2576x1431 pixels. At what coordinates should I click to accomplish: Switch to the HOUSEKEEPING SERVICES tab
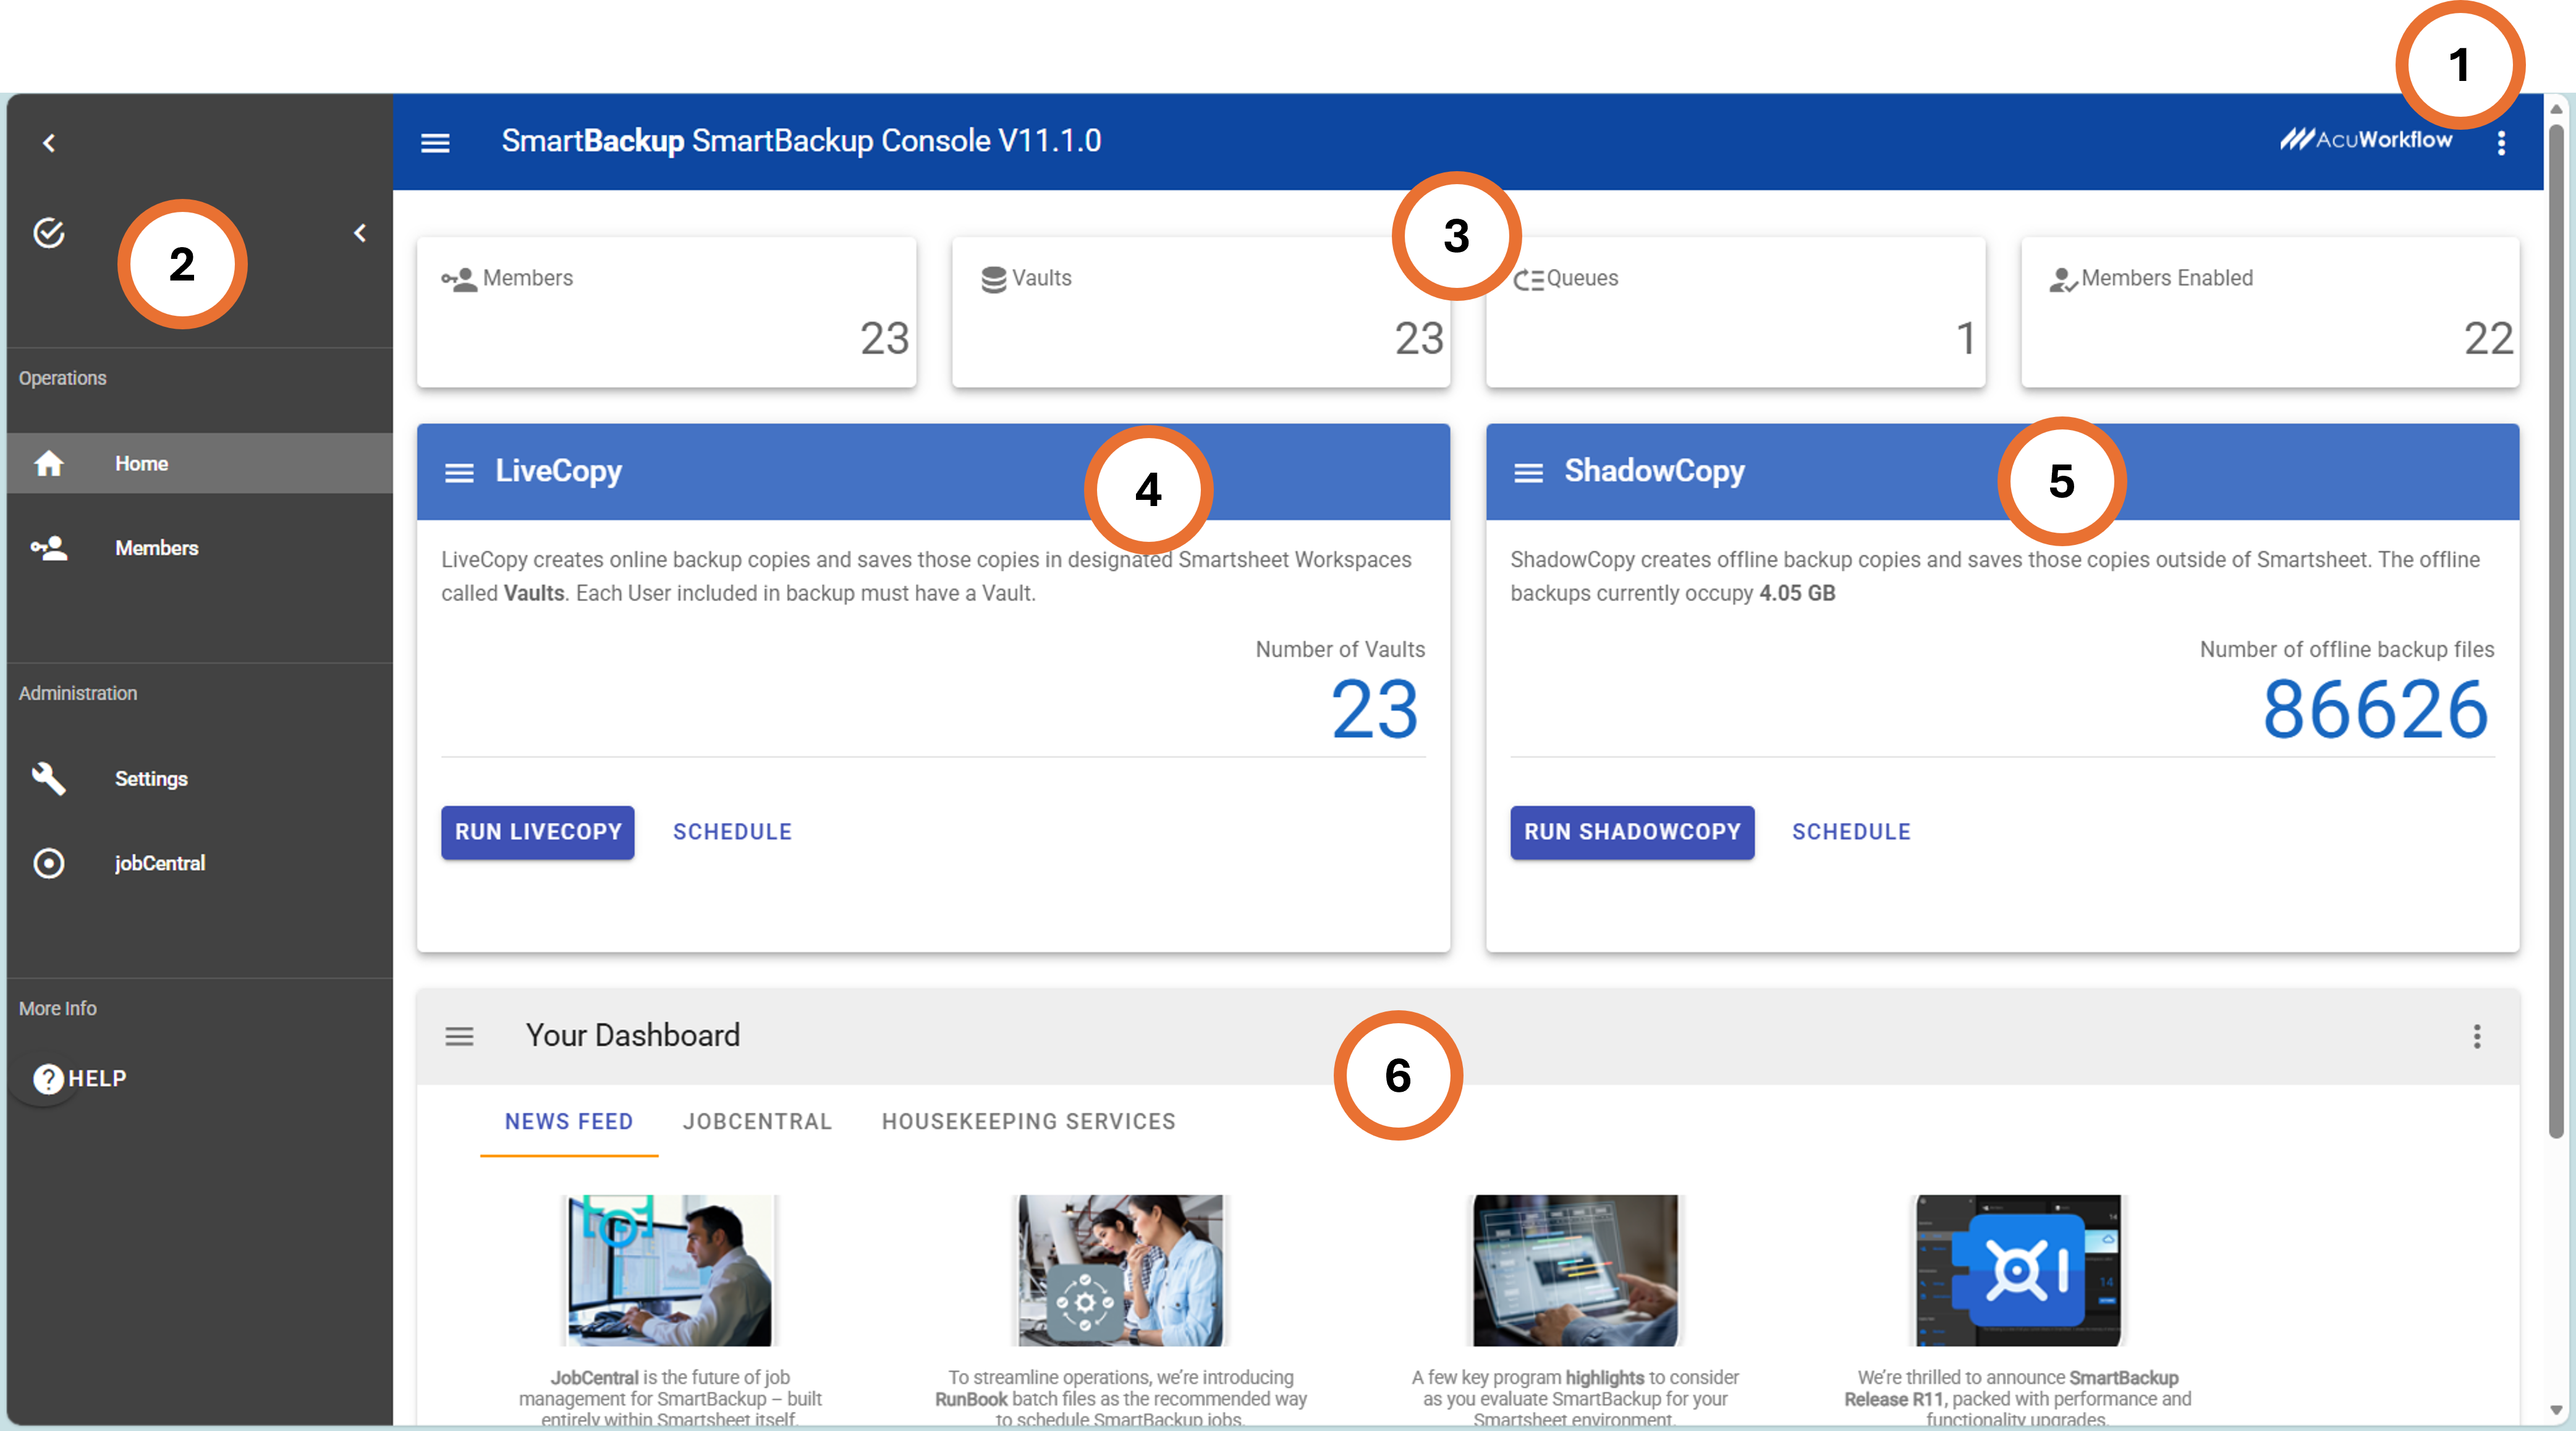[x=1028, y=1121]
